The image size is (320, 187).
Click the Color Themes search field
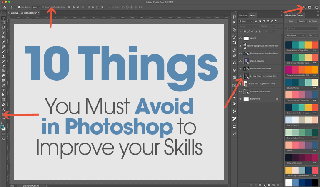click(302, 28)
